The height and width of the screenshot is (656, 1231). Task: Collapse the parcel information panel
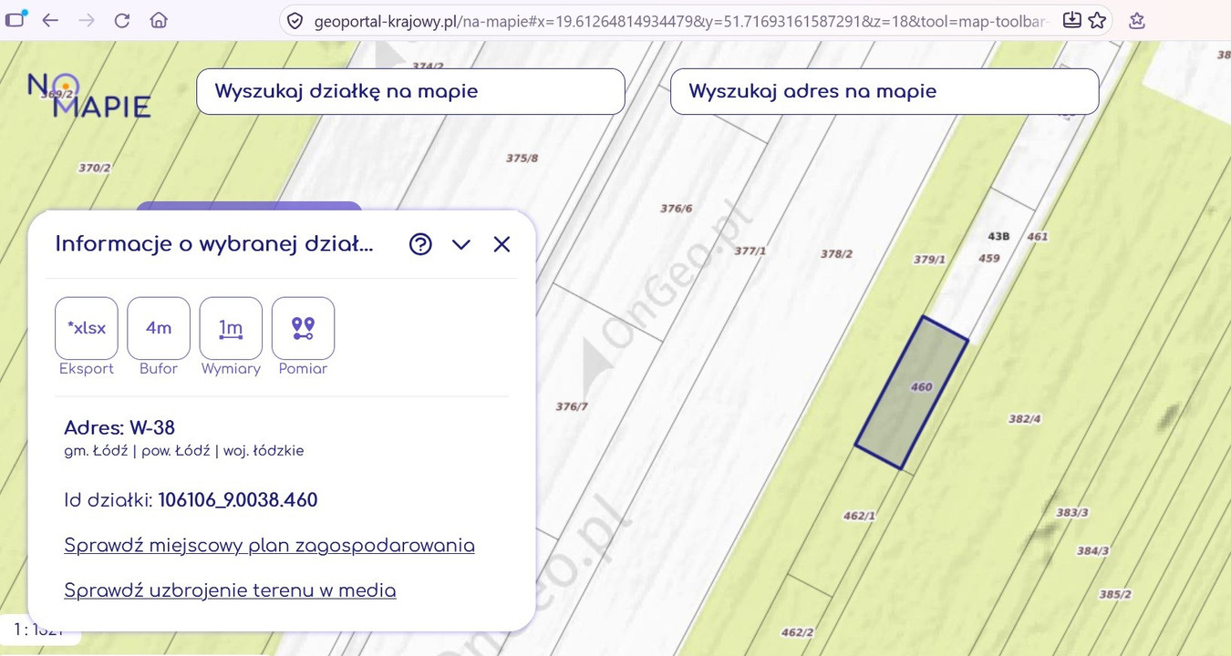[460, 244]
